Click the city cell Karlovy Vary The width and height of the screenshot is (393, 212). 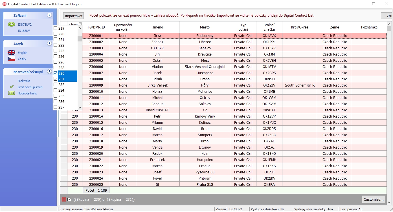coord(205,116)
